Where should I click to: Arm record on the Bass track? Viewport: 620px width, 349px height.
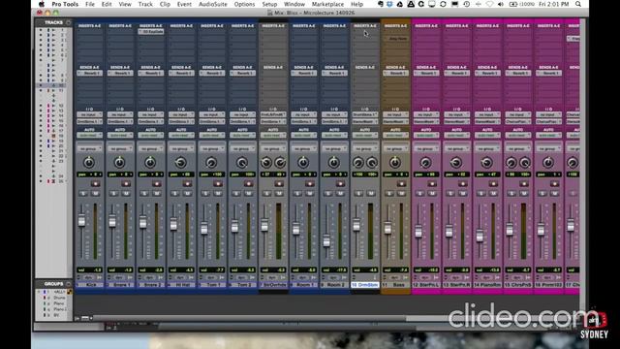coord(401,183)
